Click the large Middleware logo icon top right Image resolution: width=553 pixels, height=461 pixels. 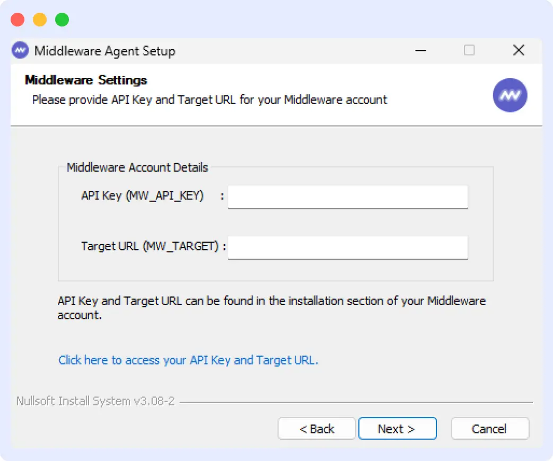[510, 95]
